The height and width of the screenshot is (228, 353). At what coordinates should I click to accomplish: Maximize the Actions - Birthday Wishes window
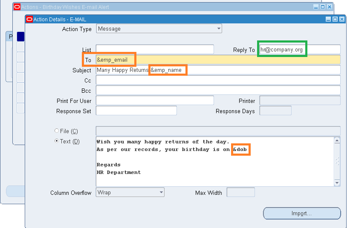coord(323,7)
